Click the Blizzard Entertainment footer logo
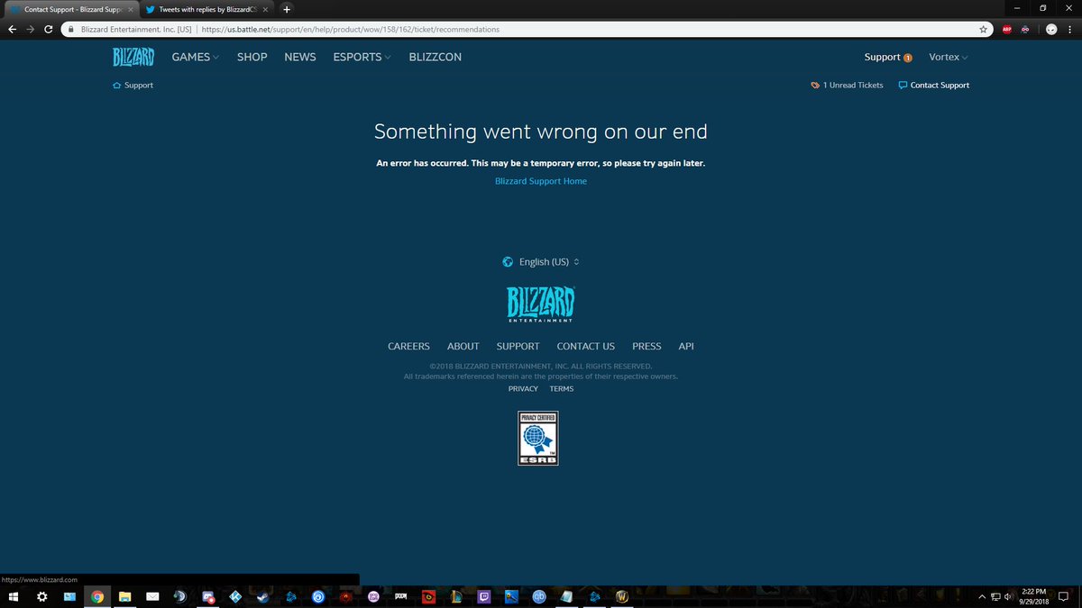This screenshot has height=608, width=1082. [x=541, y=304]
